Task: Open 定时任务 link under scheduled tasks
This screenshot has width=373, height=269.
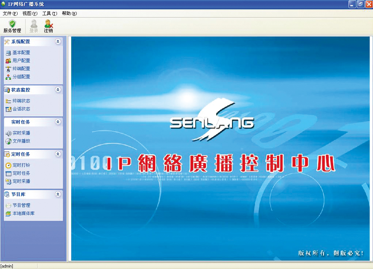Action: coord(22,173)
